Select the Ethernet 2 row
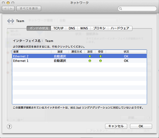 point(79,56)
